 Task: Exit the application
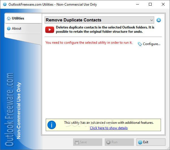pos(151,142)
